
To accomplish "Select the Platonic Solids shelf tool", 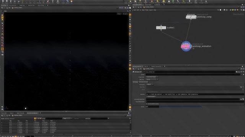I will pos(58,2).
